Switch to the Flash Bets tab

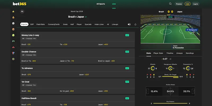coord(41,24)
